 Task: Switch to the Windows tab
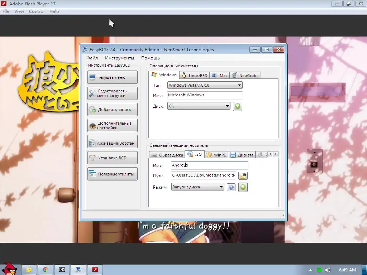coord(164,75)
